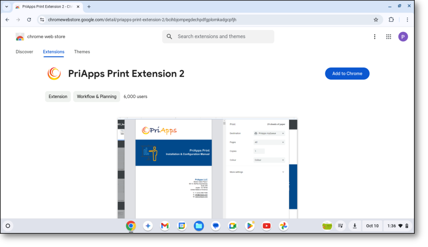Open quick settings at 1:36 clock
Image resolution: width=428 pixels, height=247 pixels.
click(x=398, y=226)
